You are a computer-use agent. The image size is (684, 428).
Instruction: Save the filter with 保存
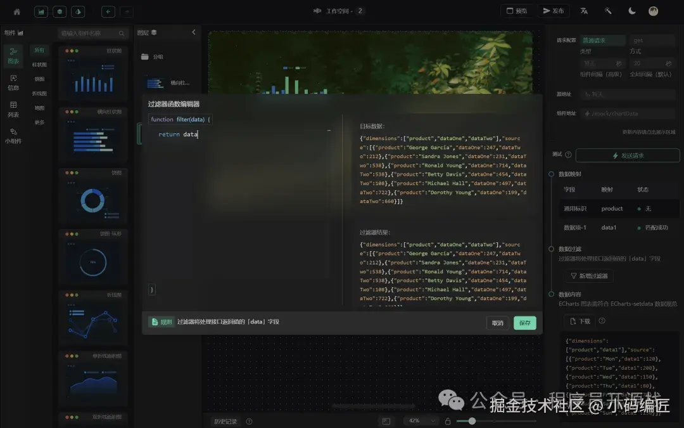[x=525, y=323]
